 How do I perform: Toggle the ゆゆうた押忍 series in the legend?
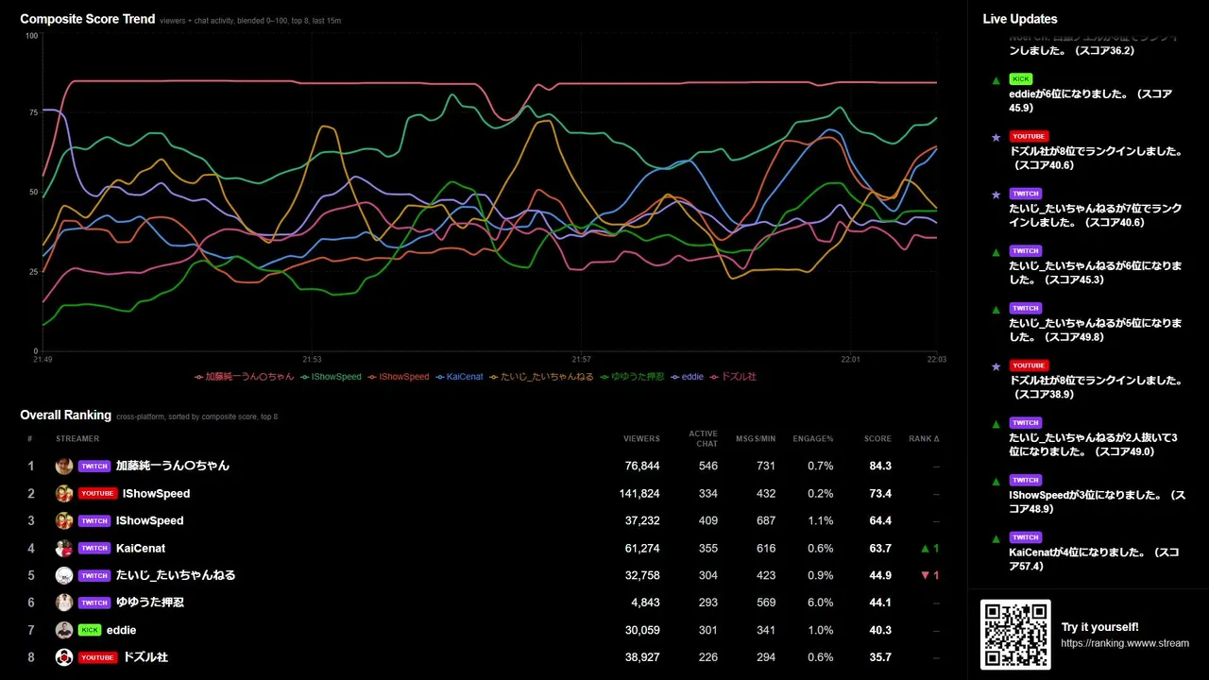632,377
